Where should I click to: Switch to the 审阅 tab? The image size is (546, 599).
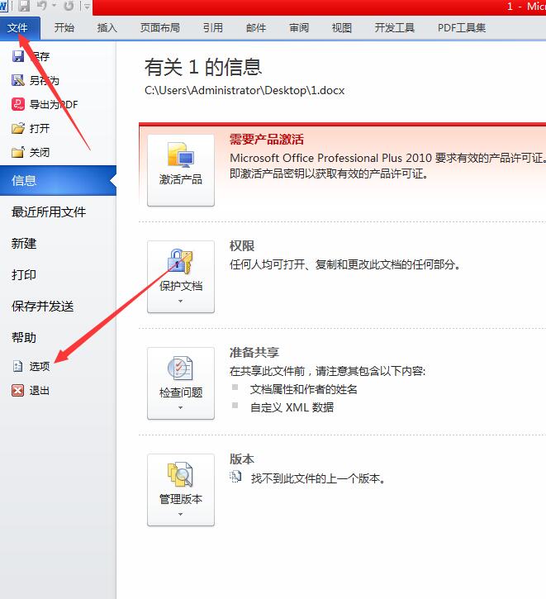coord(299,28)
